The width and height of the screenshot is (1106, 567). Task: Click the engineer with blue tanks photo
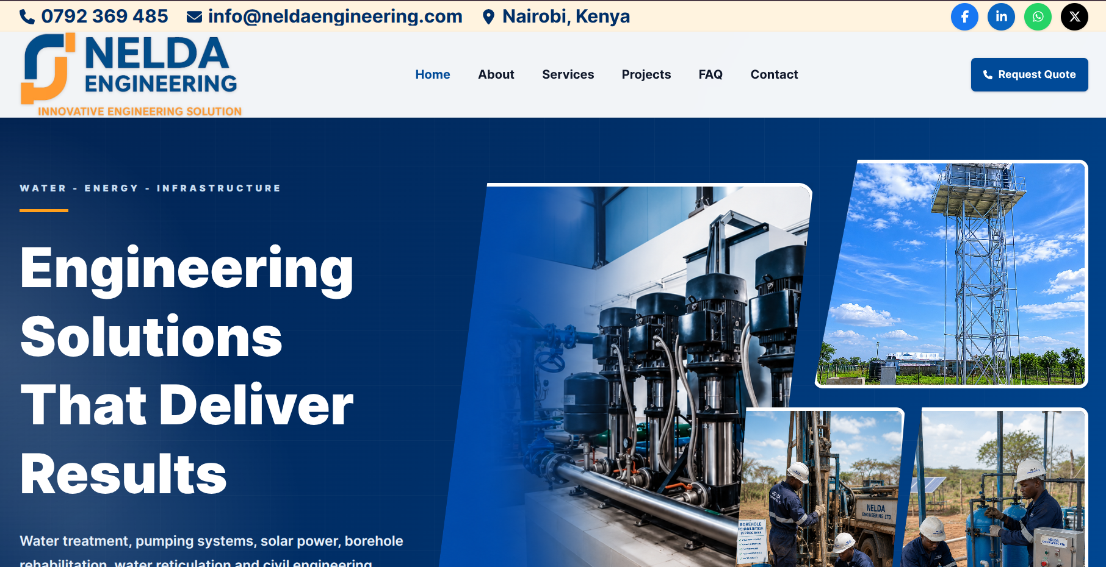[x=995, y=488]
